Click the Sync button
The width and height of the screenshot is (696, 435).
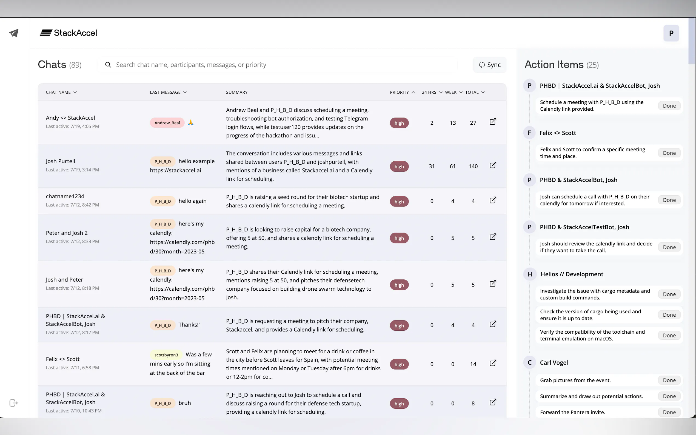490,65
